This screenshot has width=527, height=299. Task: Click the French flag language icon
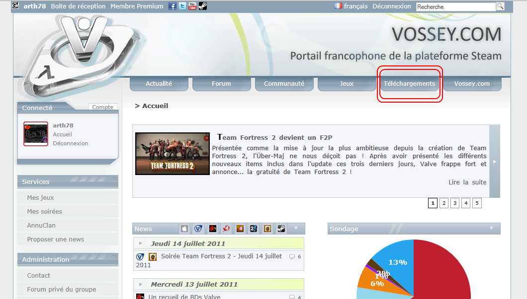(x=338, y=5)
